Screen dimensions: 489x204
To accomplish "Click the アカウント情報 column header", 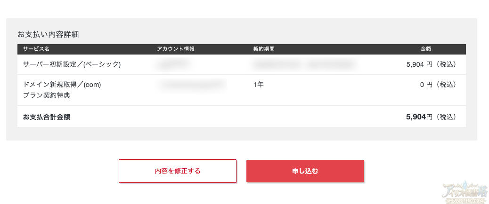I will (x=175, y=49).
